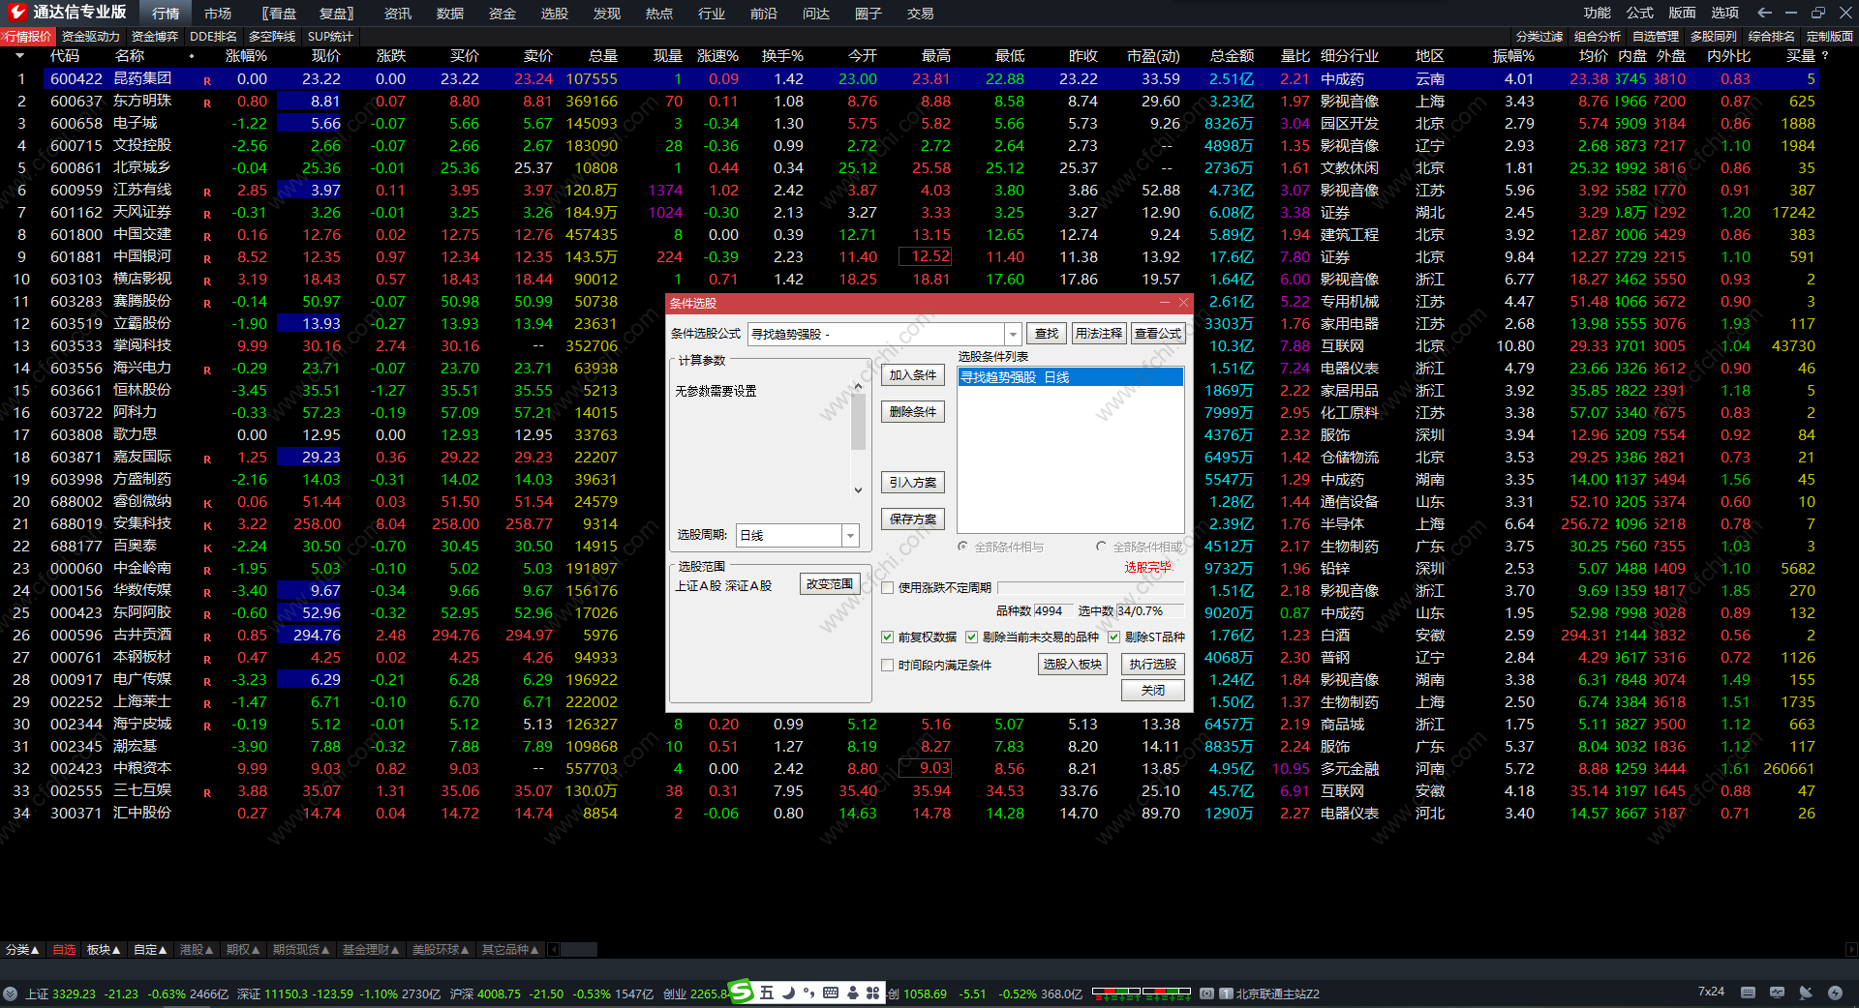Click the back arrow icon in title bar

click(1764, 13)
